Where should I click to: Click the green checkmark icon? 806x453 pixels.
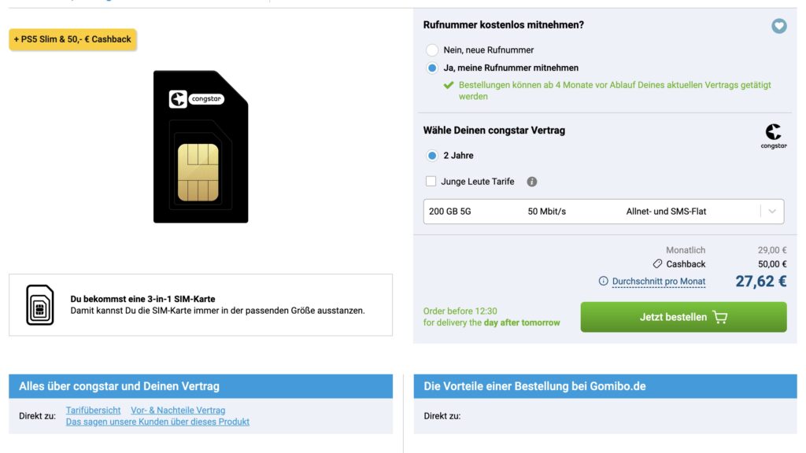pos(449,85)
